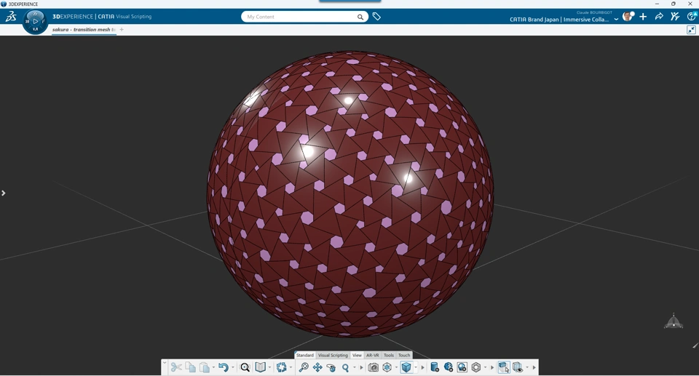Undo the last action
Viewport: 699px width, 376px height.
[224, 367]
